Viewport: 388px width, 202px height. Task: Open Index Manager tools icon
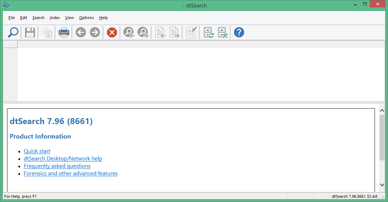pos(223,32)
